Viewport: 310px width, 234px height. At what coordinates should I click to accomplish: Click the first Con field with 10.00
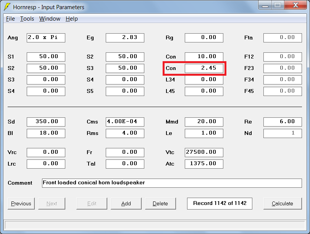pyautogui.click(x=204, y=57)
